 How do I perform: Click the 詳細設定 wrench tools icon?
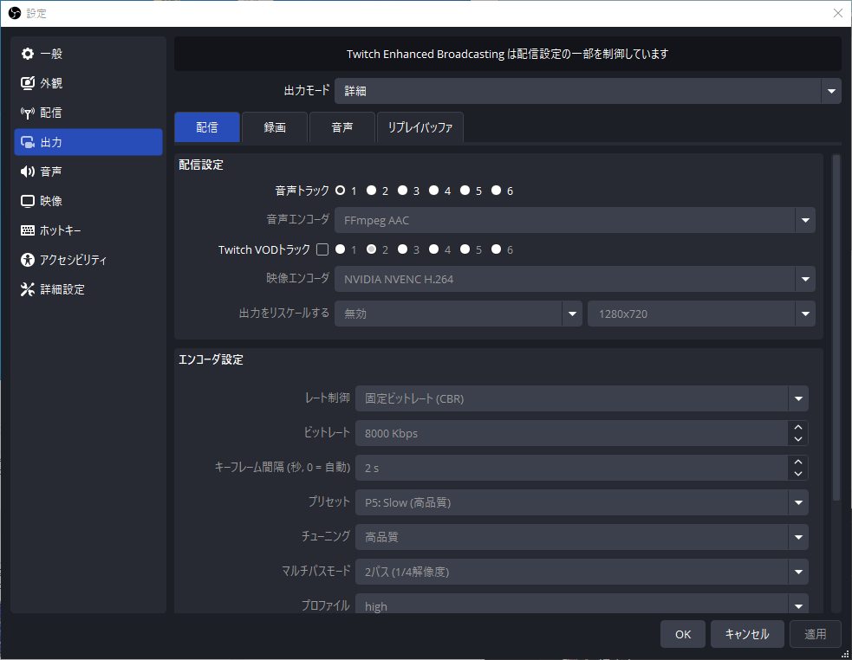28,289
